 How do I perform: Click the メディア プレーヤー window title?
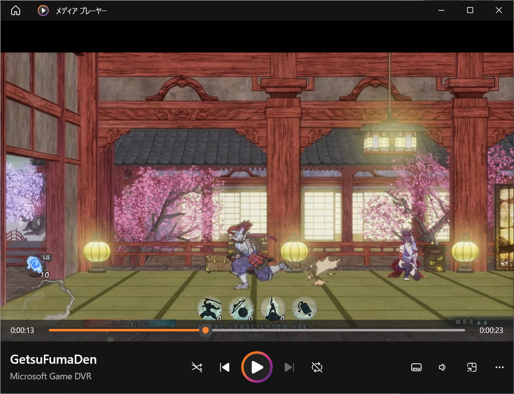pyautogui.click(x=81, y=11)
